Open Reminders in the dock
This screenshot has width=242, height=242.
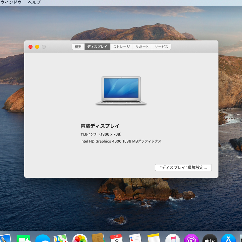click(x=135, y=238)
